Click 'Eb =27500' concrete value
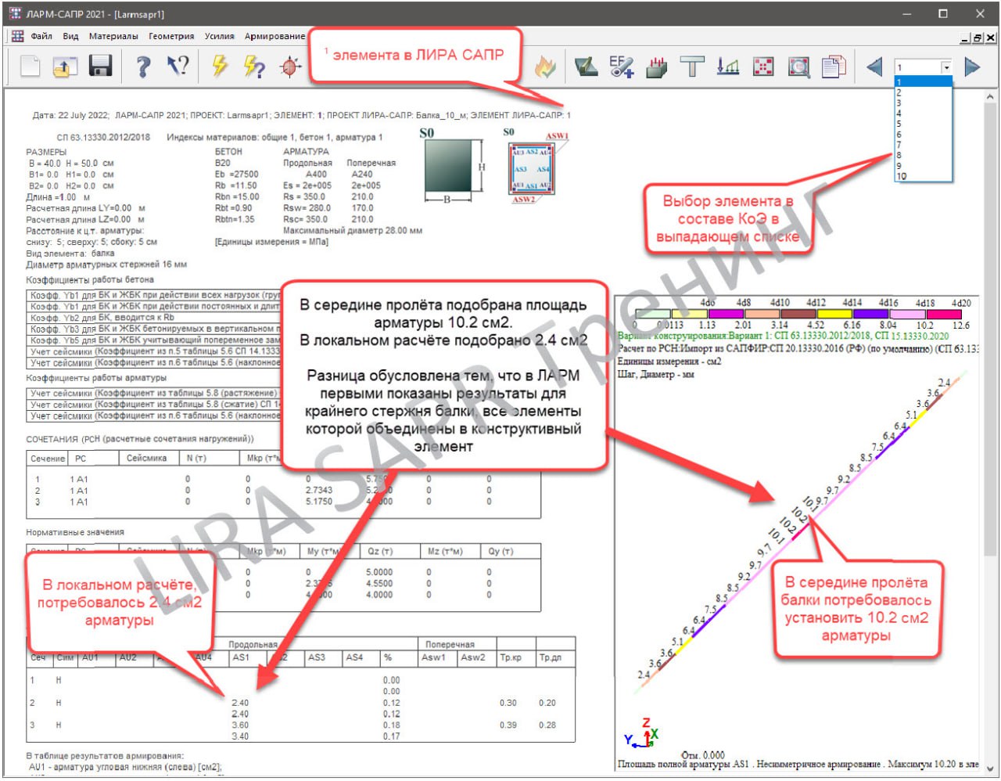This screenshot has height=781, width=1001. [236, 175]
